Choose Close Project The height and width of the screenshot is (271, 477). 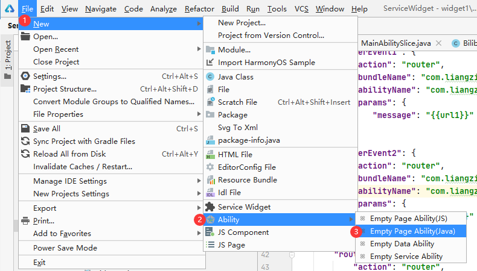pos(110,62)
